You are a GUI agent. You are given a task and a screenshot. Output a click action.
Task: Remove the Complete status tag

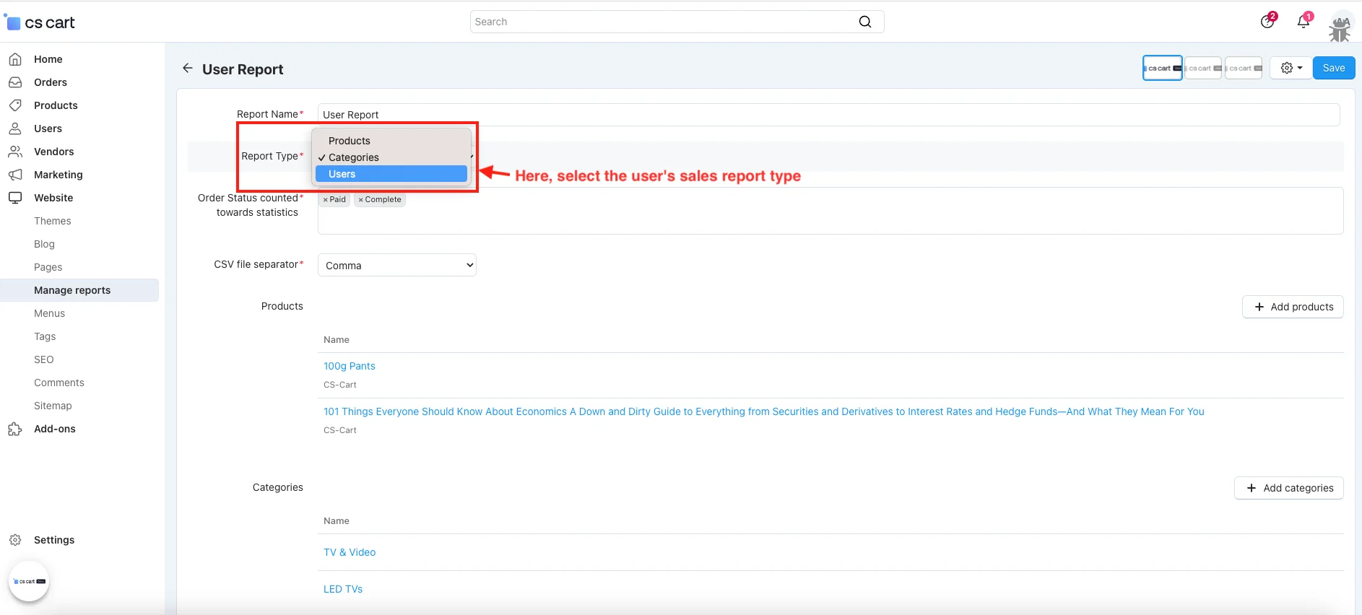pyautogui.click(x=361, y=200)
